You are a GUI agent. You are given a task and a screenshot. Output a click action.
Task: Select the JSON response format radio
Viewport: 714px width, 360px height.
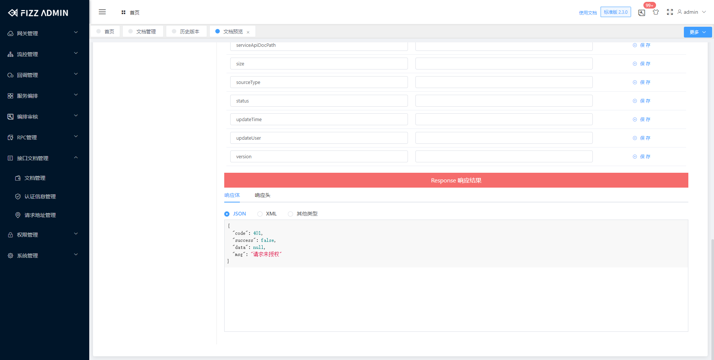(227, 214)
